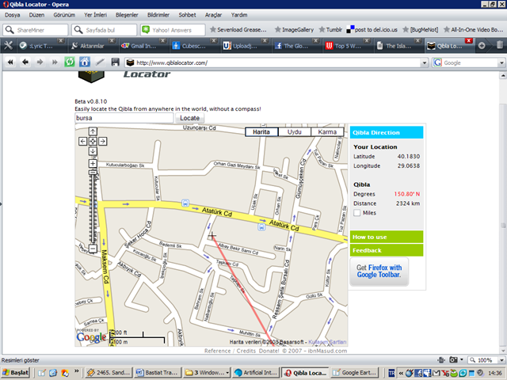
Task: Recenter the map with the center button
Action: (93, 141)
